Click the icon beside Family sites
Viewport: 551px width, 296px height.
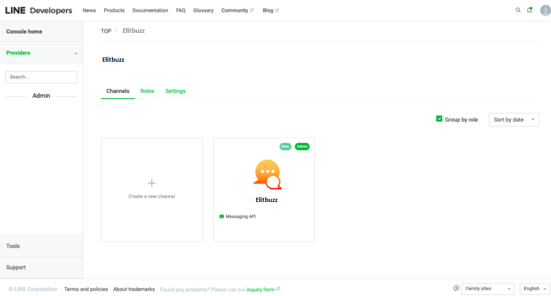[x=456, y=288]
